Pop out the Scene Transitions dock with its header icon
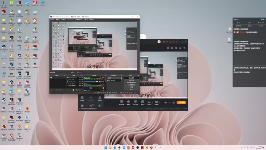 [x=122, y=75]
